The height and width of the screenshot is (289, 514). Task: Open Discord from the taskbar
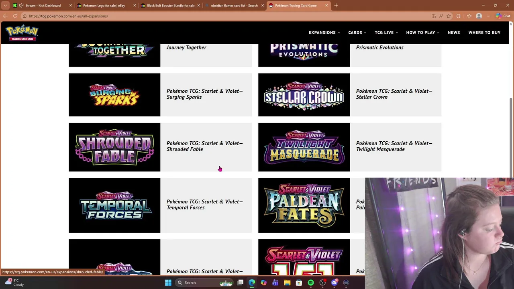click(x=335, y=283)
